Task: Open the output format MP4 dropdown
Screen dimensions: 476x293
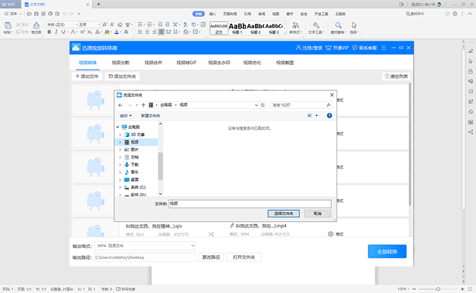Action: click(145, 245)
